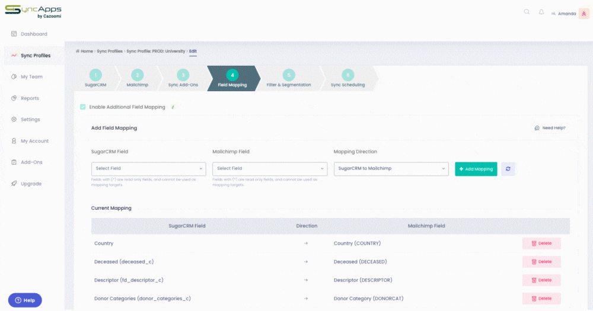Open My Account from sidebar
Screen dimensions: 593x311
[35, 141]
